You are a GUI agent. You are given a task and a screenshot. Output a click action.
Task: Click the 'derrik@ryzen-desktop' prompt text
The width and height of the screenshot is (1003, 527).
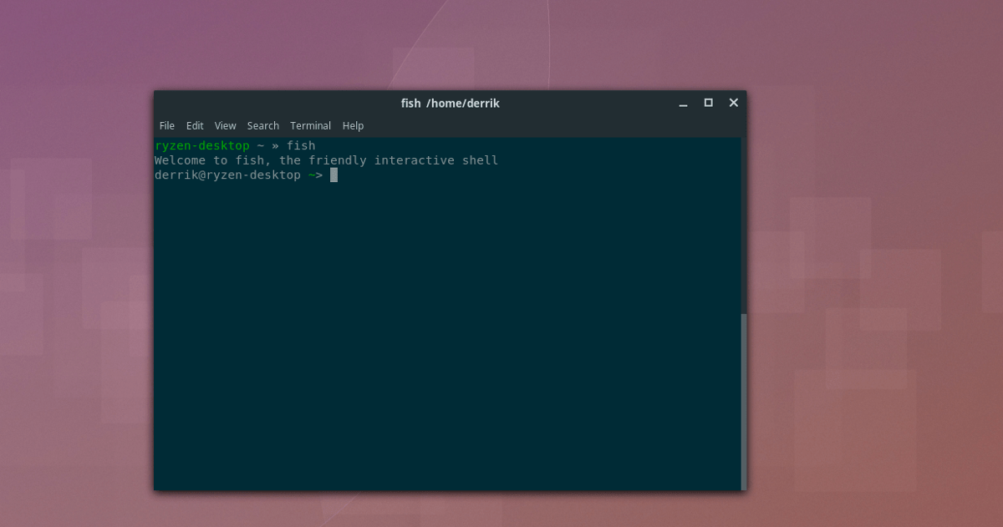click(227, 175)
